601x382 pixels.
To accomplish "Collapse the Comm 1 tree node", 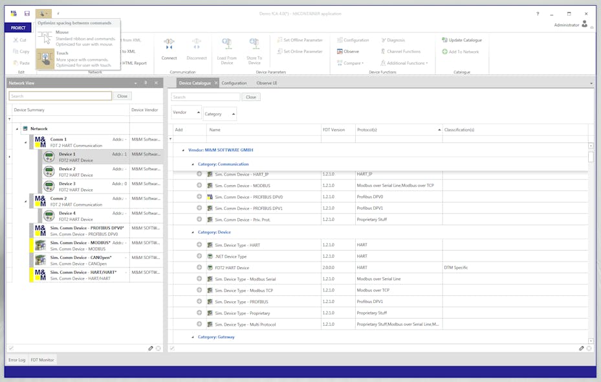I will point(26,142).
